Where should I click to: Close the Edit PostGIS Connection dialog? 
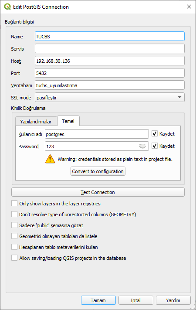point(189,7)
